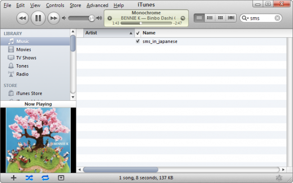Click horizontal scrollbar left arrow

pos(79,170)
